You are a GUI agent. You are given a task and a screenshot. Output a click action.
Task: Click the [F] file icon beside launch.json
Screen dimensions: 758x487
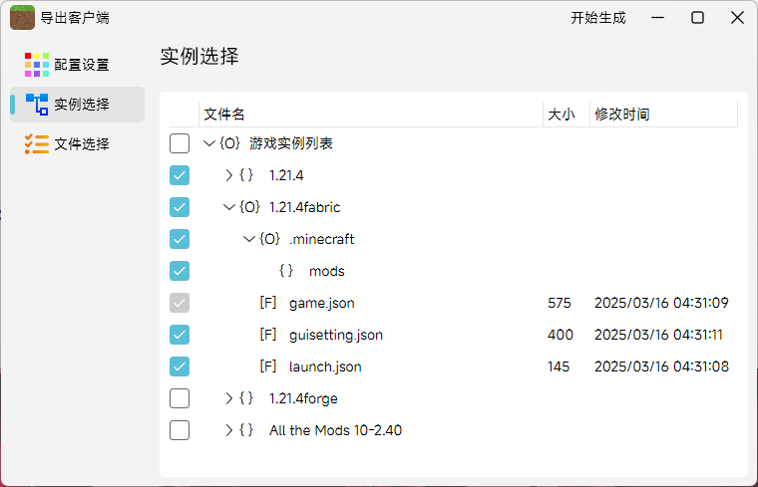[x=267, y=366]
